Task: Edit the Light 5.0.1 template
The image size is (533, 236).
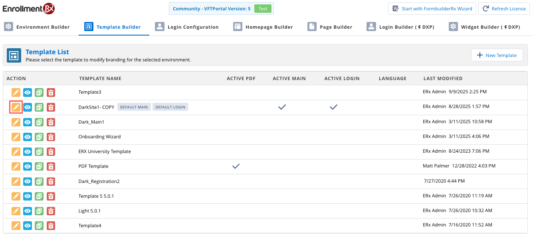Action: 16,211
